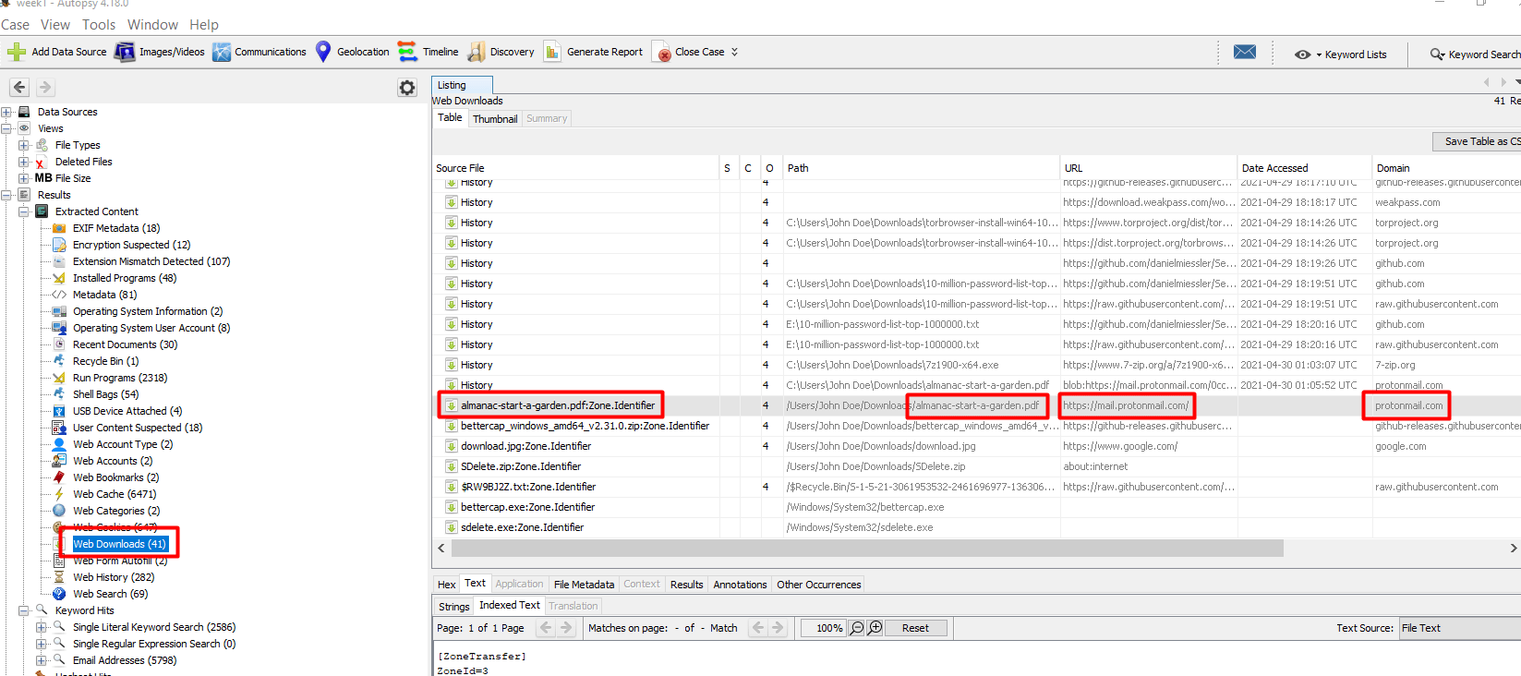This screenshot has height=676, width=1521.
Task: Open the Keyword Lists dropdown
Action: click(x=1341, y=54)
